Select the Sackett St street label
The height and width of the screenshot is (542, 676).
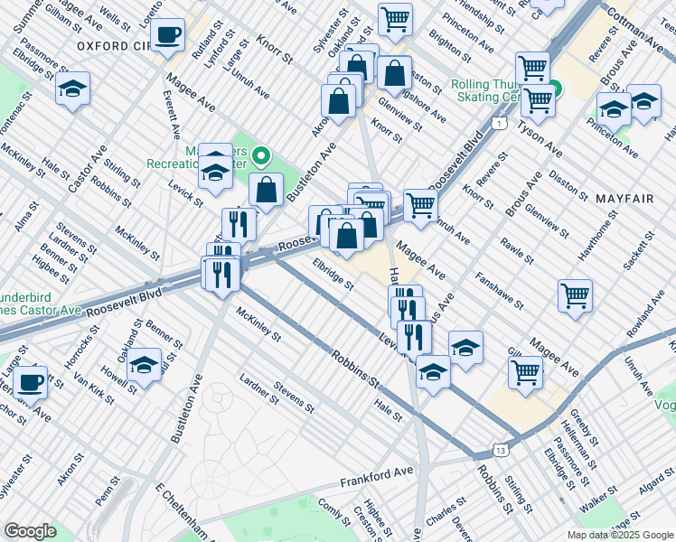[x=639, y=251]
